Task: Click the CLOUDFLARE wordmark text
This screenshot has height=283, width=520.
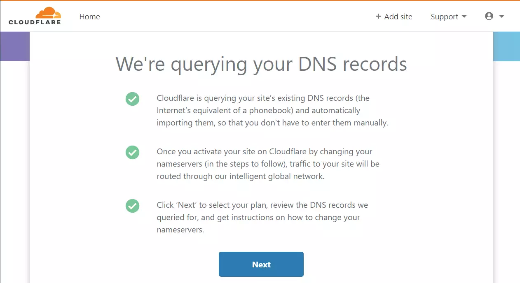Action: 35,22
